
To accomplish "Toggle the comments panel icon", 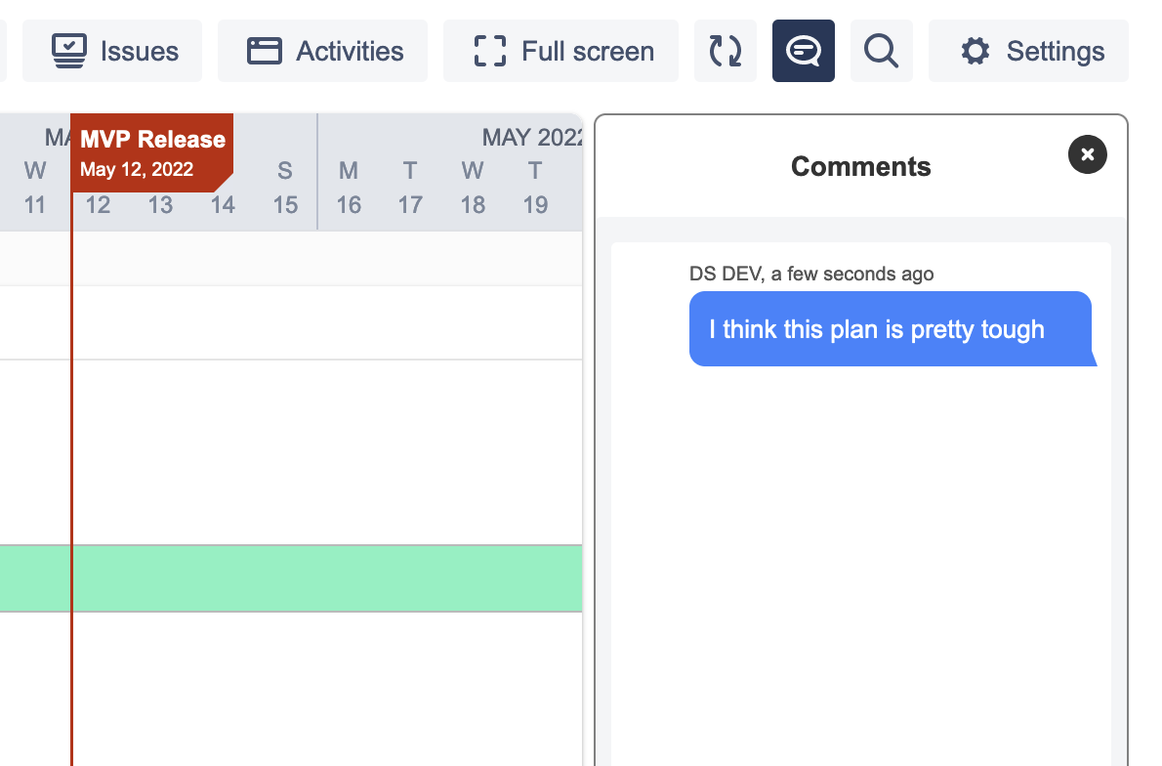I will [803, 51].
